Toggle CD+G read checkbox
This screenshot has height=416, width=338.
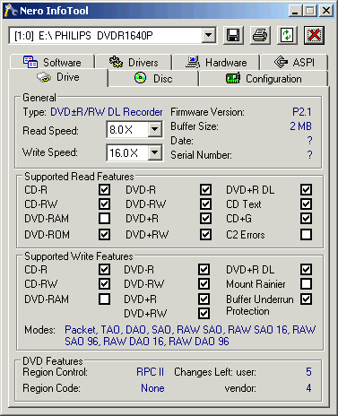pos(306,219)
